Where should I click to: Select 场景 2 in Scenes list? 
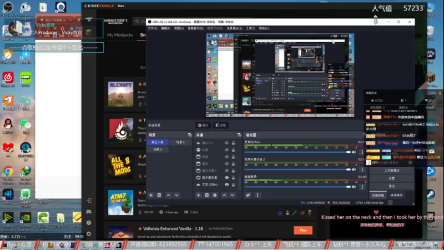[180, 142]
